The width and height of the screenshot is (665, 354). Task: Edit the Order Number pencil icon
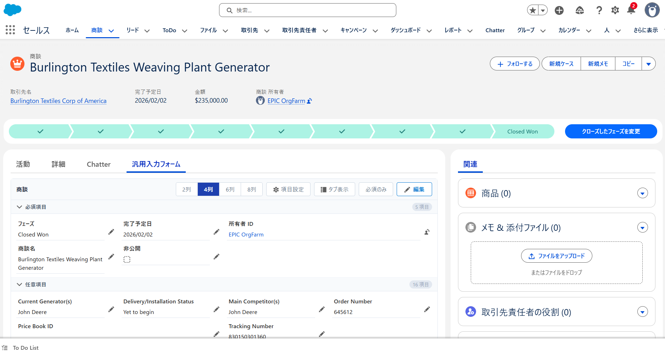pos(427,309)
